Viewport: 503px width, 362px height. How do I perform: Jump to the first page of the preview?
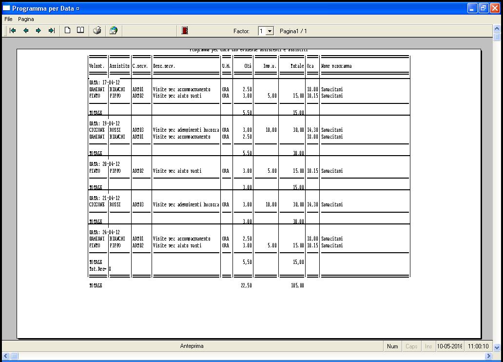pyautogui.click(x=13, y=31)
